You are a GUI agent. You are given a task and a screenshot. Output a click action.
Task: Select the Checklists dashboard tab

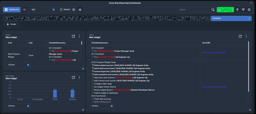coord(229,18)
